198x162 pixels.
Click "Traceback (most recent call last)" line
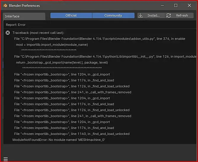38,33
